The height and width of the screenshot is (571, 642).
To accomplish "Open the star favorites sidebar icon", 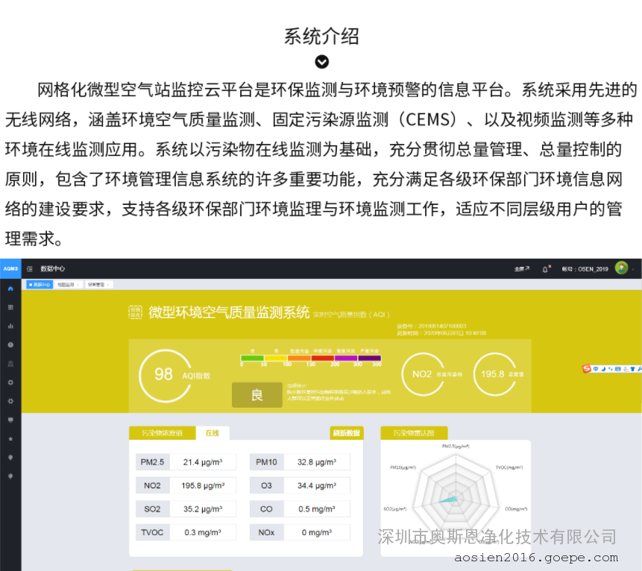I will [x=10, y=439].
